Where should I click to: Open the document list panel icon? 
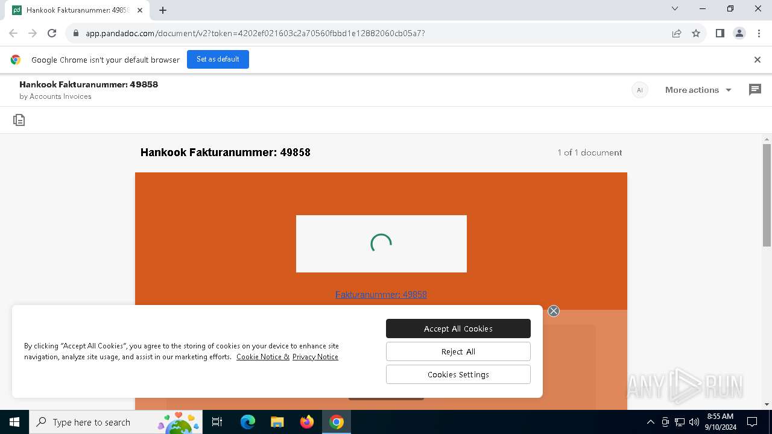[19, 120]
